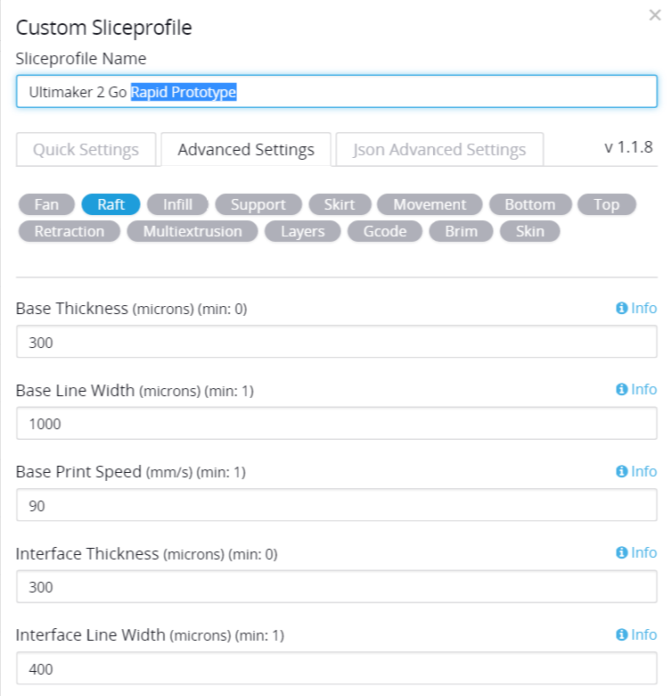
Task: Open Info for Interface Thickness
Action: (x=636, y=552)
